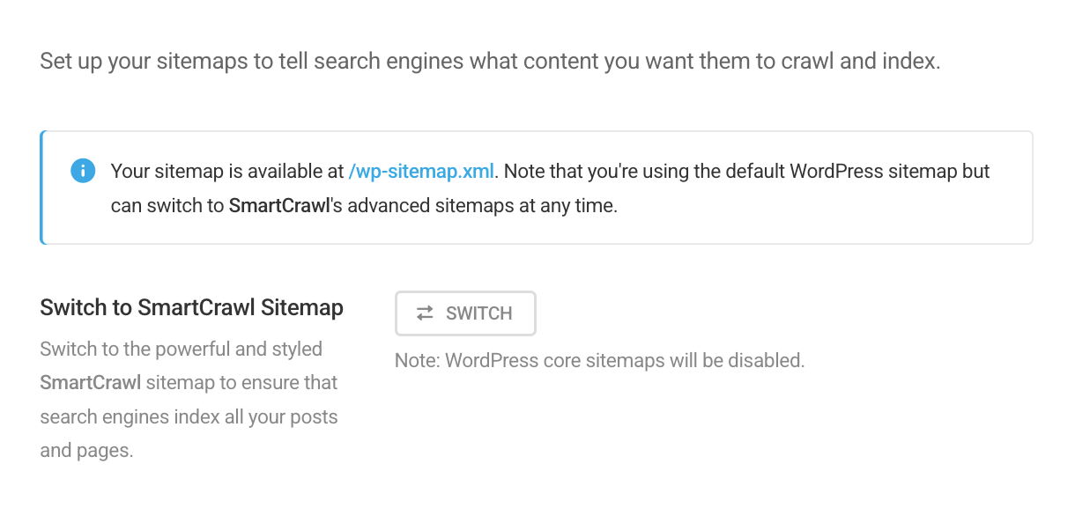
Task: Follow the sitemap URL hyperlink
Action: click(x=420, y=171)
